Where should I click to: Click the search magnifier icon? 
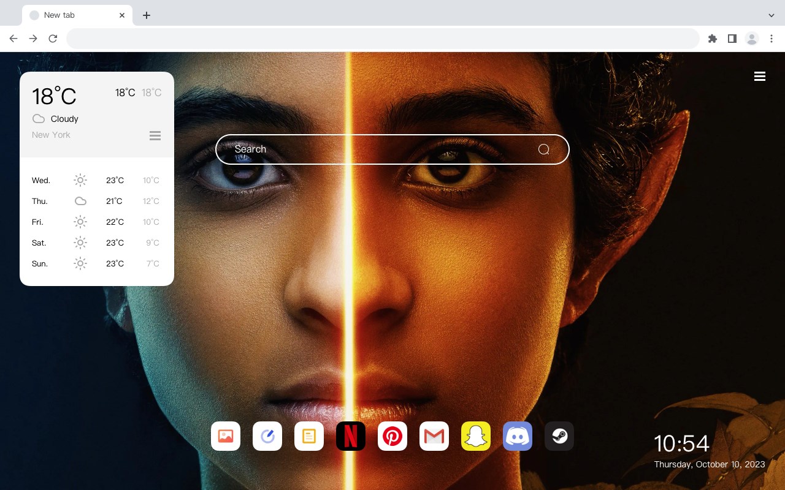pos(543,149)
